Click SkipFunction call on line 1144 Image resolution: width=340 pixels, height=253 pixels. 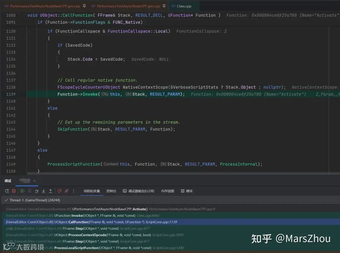click(x=73, y=129)
